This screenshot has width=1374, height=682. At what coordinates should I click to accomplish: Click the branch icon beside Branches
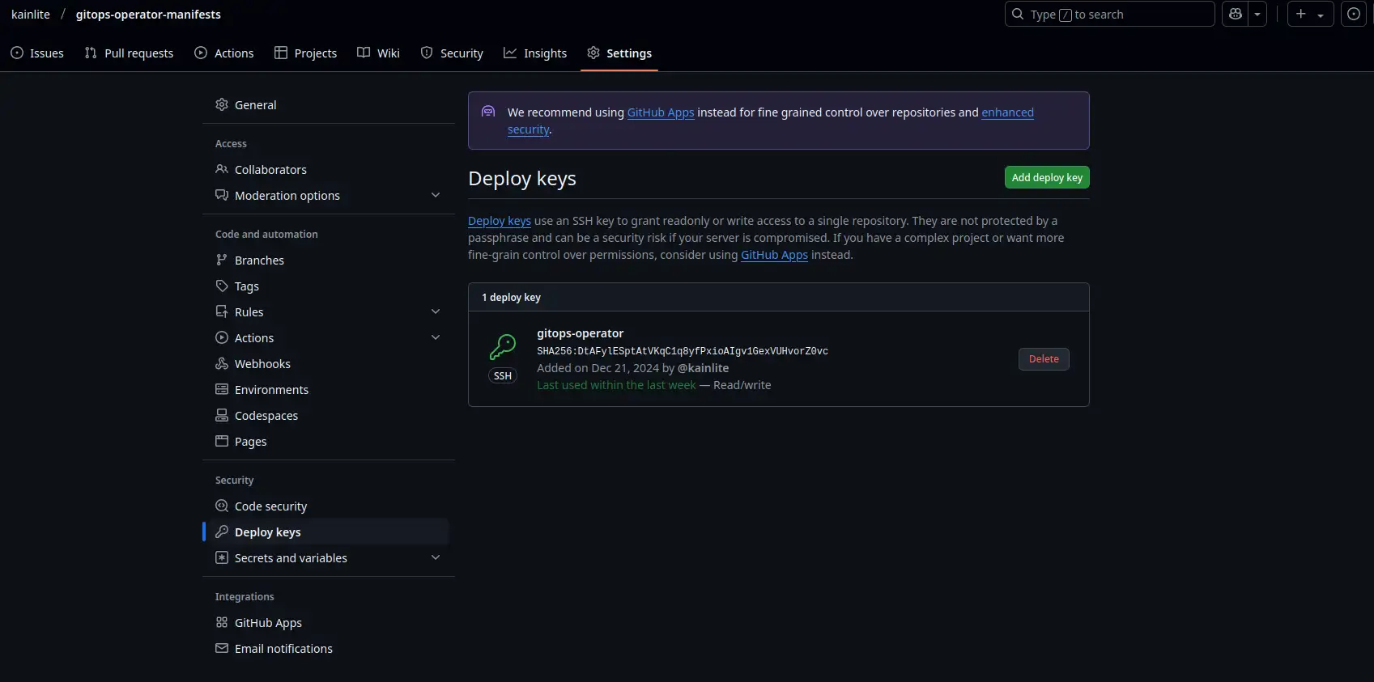(222, 260)
